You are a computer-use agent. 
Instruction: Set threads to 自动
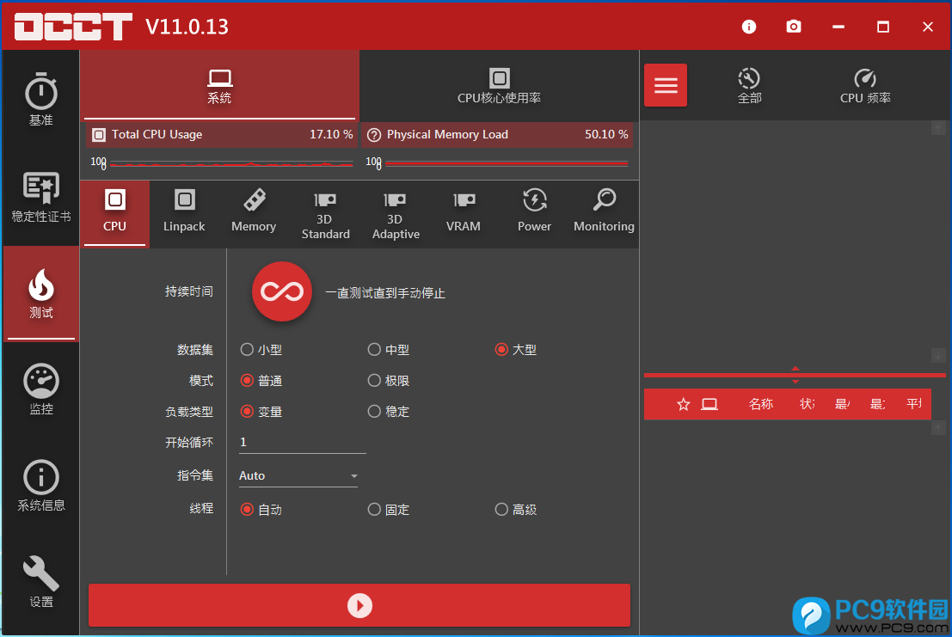pos(261,510)
